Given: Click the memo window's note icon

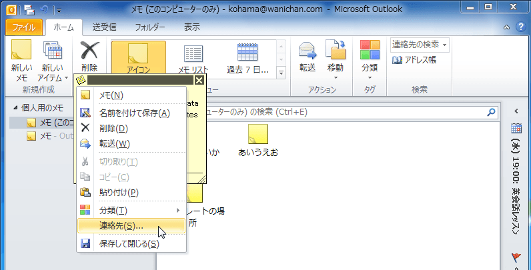Looking at the screenshot, I should [x=81, y=80].
